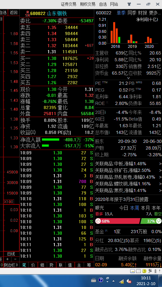Click the system clock showing 10:11
162x287 pixels.
146,278
